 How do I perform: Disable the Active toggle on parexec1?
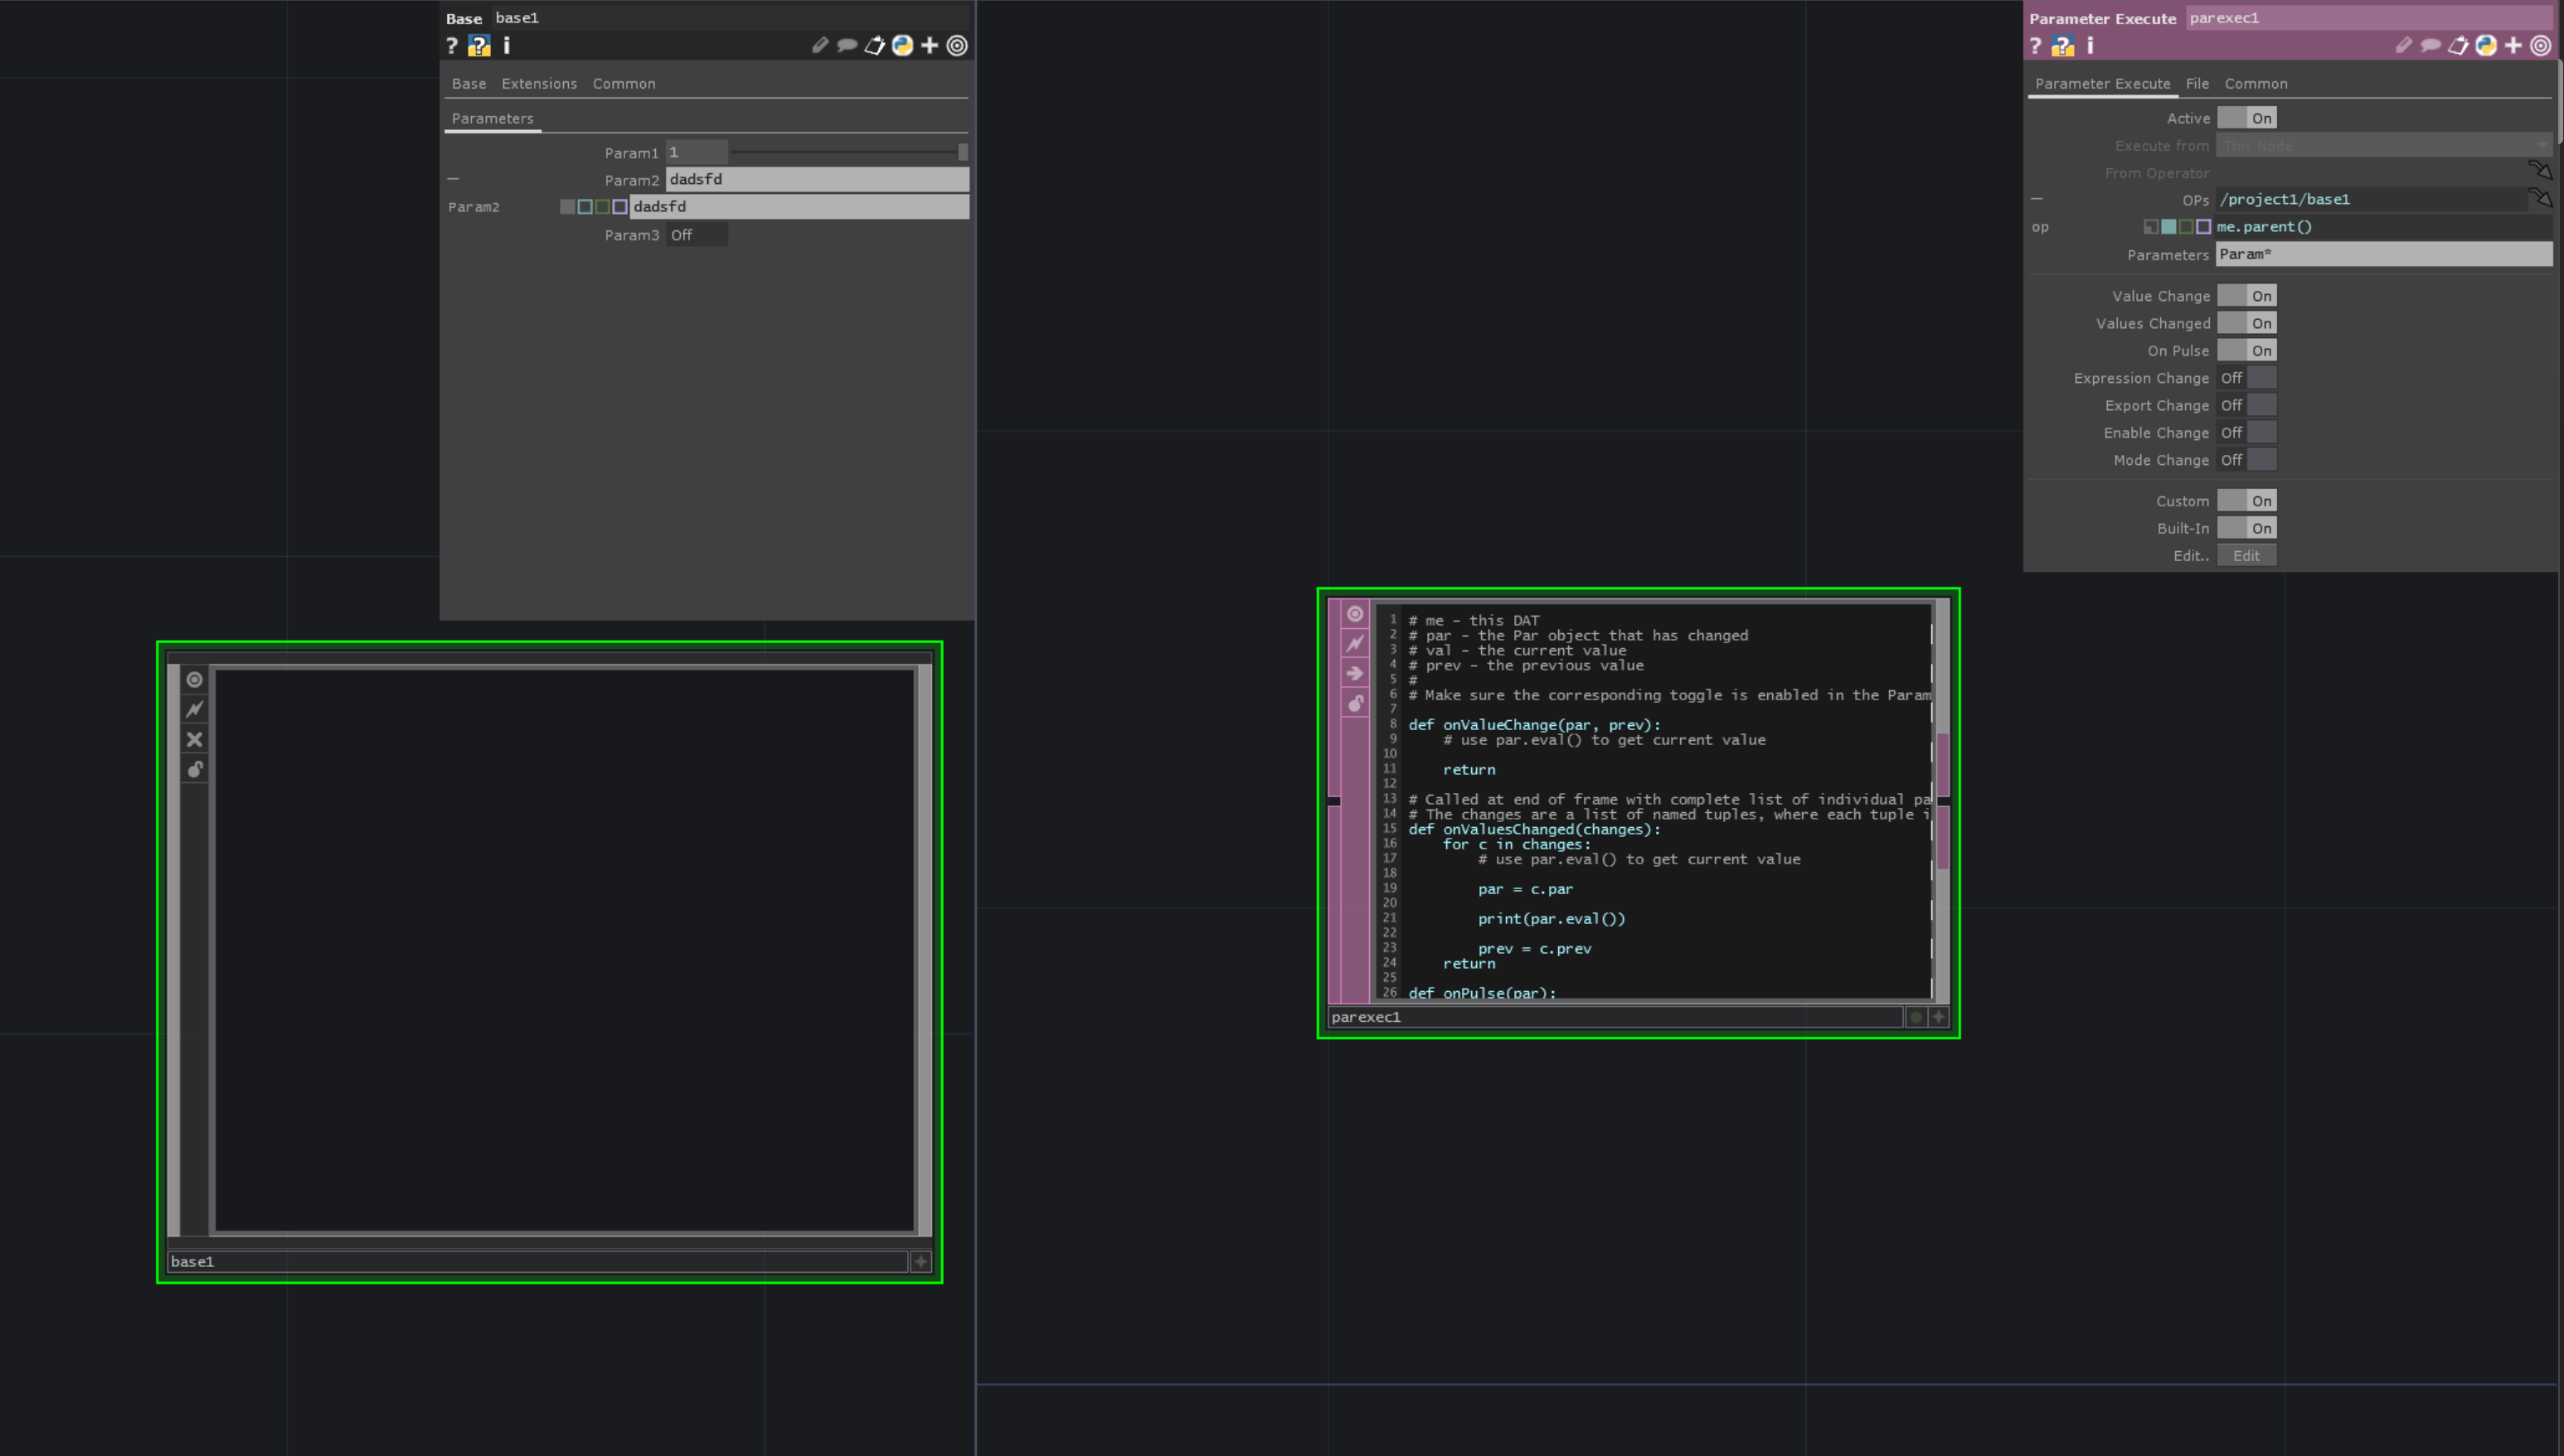(x=2248, y=118)
